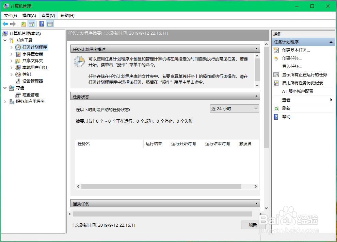Click the 服务和应用程序 icon
337x242 pixels.
(12, 102)
